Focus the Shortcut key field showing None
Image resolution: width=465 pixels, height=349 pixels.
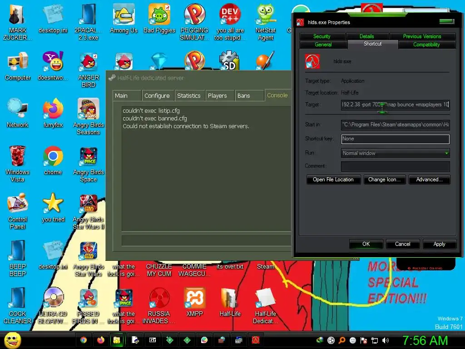coord(396,139)
